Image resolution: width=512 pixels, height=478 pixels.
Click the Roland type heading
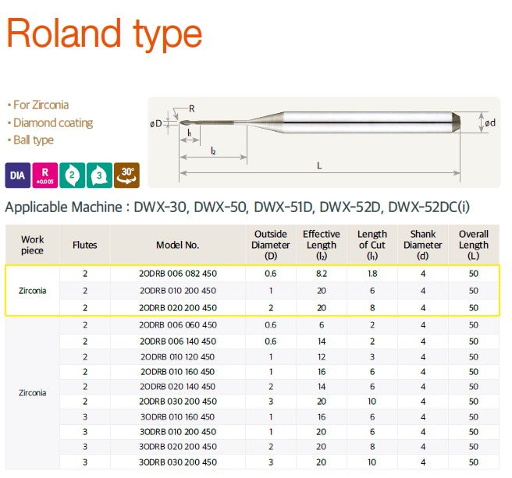click(104, 34)
